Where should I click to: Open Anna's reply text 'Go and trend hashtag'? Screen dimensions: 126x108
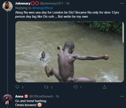(31, 101)
